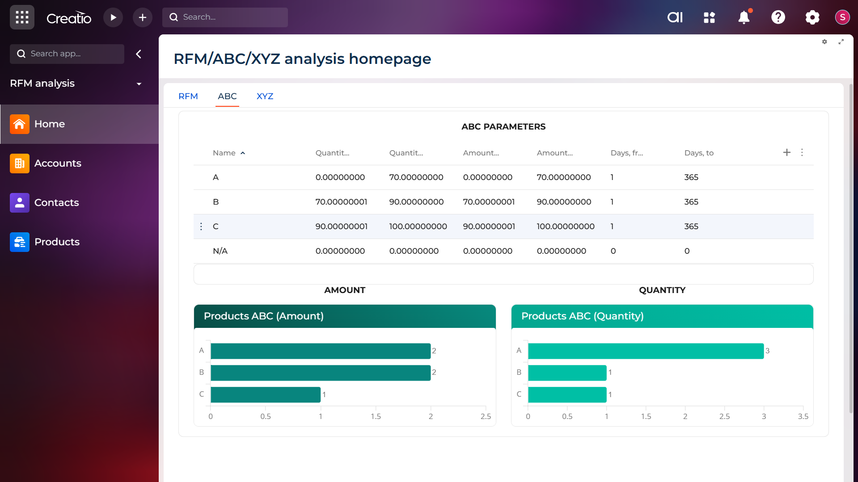The height and width of the screenshot is (482, 858).
Task: Sort the table by Name column
Action: [224, 153]
